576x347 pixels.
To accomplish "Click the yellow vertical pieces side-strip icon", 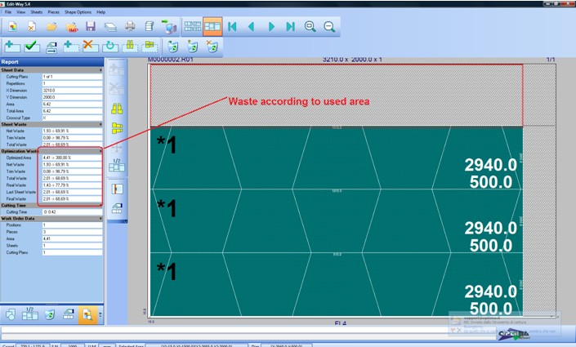I will tap(117, 109).
